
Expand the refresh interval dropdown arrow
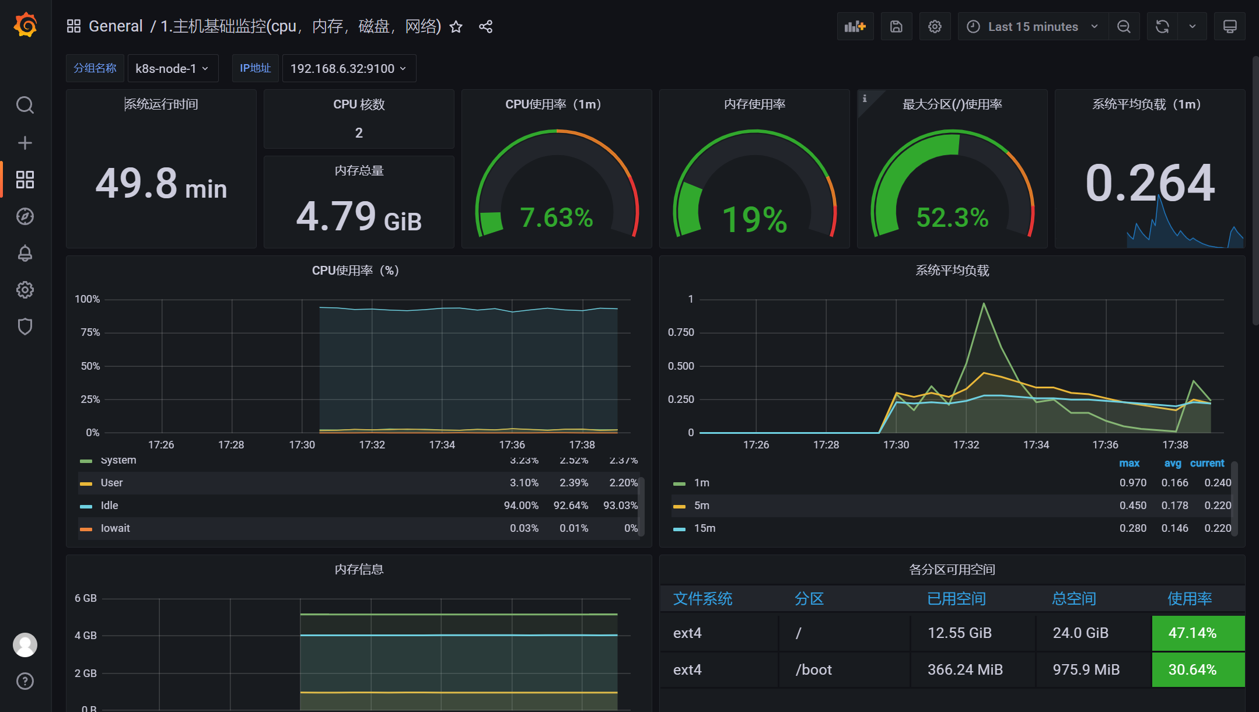1192,27
